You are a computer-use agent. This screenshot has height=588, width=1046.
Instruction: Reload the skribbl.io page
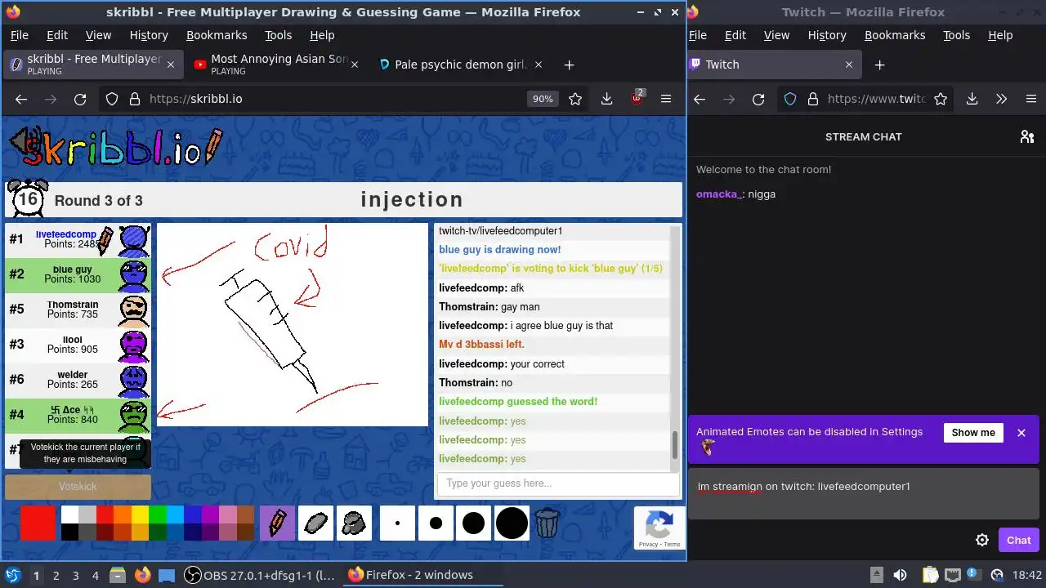tap(80, 99)
